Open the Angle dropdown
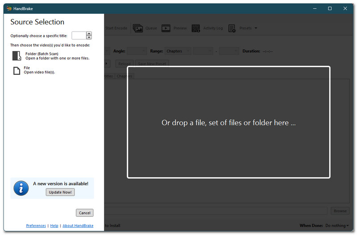The height and width of the screenshot is (235, 357). [x=137, y=51]
